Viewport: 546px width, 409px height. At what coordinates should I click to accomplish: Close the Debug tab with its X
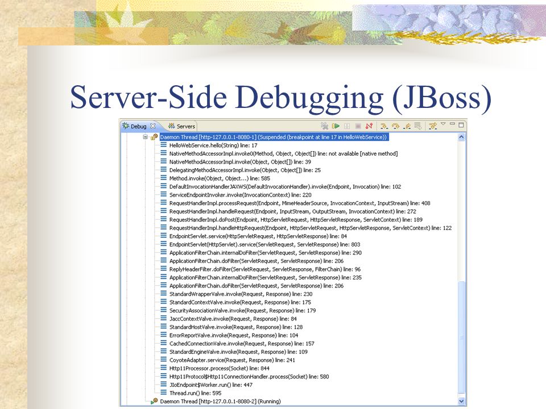click(x=152, y=126)
